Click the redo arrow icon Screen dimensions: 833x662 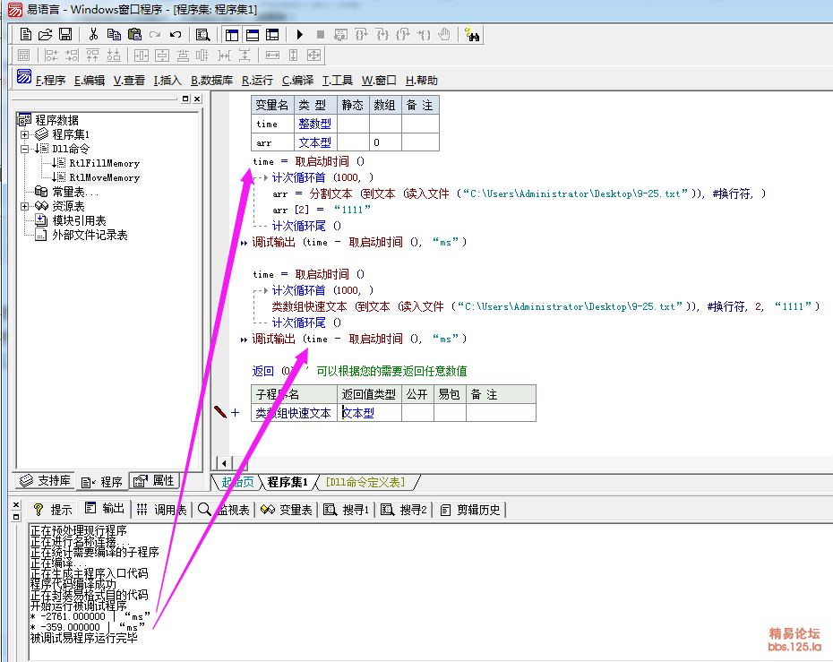coord(155,35)
